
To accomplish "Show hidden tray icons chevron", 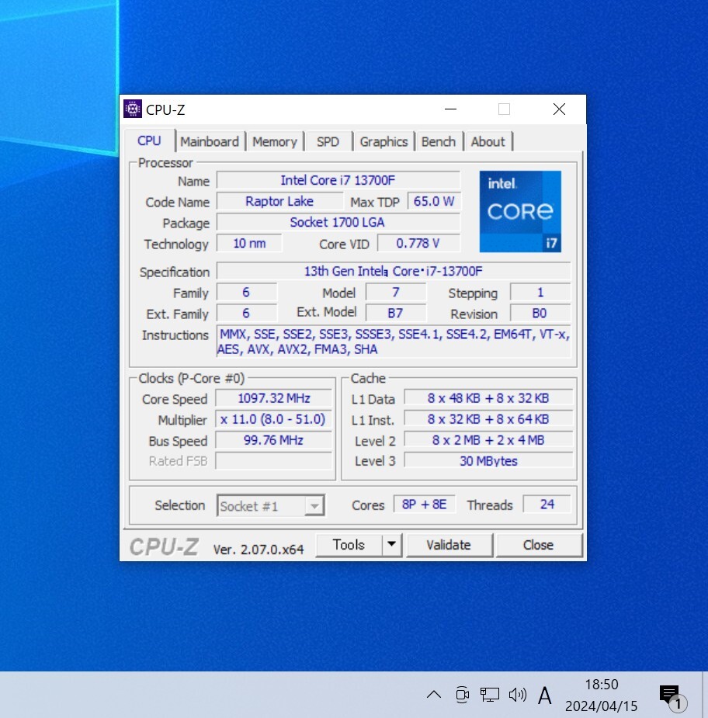I will pos(434,695).
